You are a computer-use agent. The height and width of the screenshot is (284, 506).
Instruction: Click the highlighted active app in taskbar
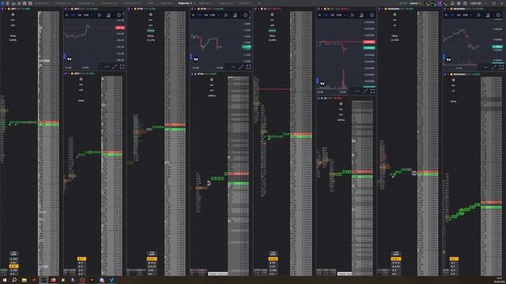(x=43, y=280)
